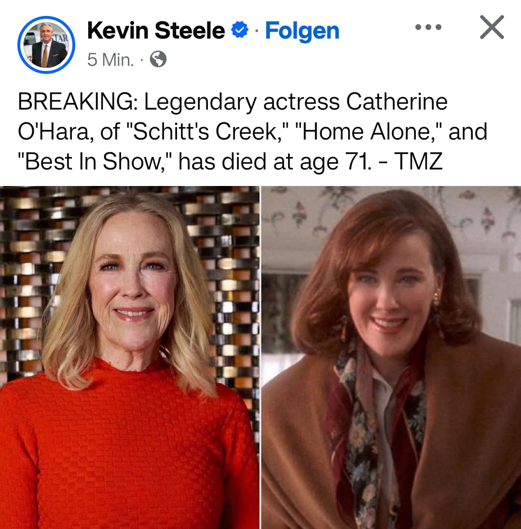Click the TMZ source attribution
Screen dimensions: 521x529
[418, 161]
